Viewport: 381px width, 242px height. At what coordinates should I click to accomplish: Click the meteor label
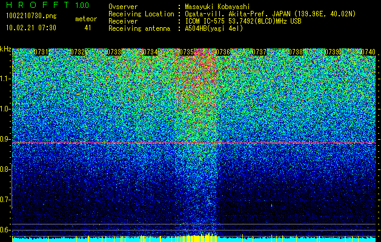tap(86, 19)
